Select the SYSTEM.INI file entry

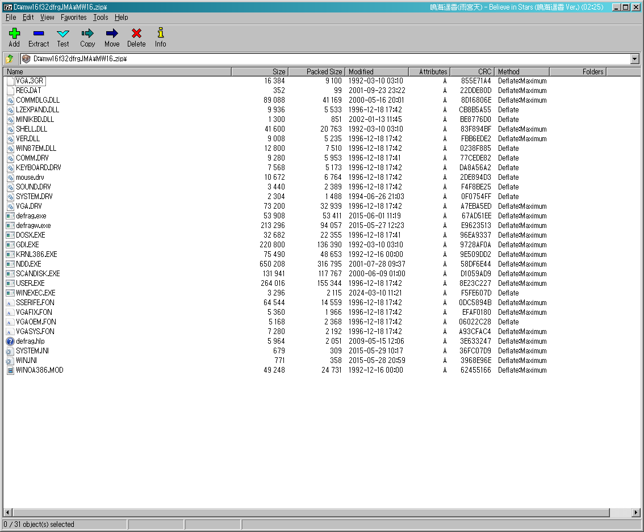pos(32,351)
